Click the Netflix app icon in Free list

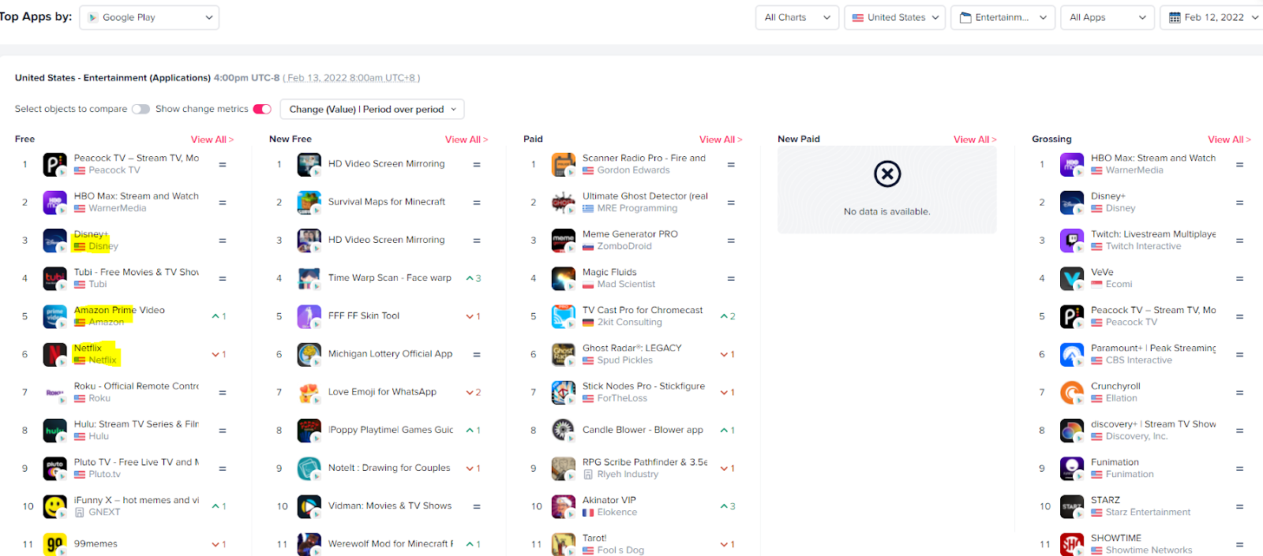pyautogui.click(x=54, y=354)
